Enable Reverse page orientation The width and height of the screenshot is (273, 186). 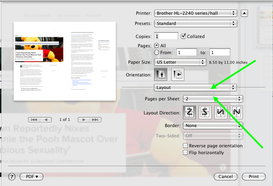[185, 146]
